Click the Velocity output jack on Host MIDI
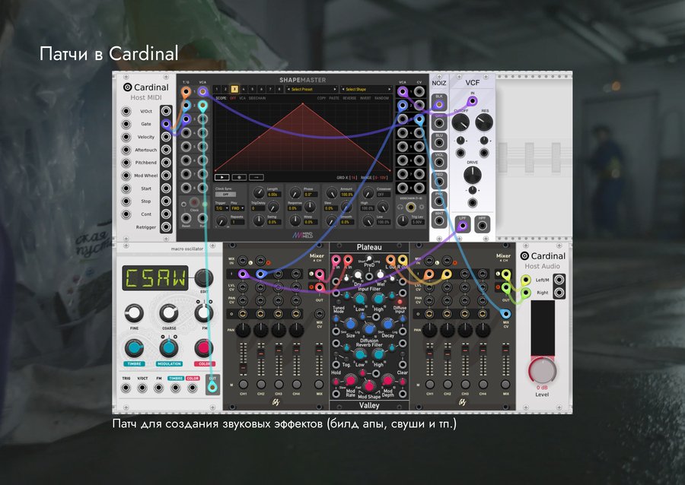 pyautogui.click(x=166, y=137)
